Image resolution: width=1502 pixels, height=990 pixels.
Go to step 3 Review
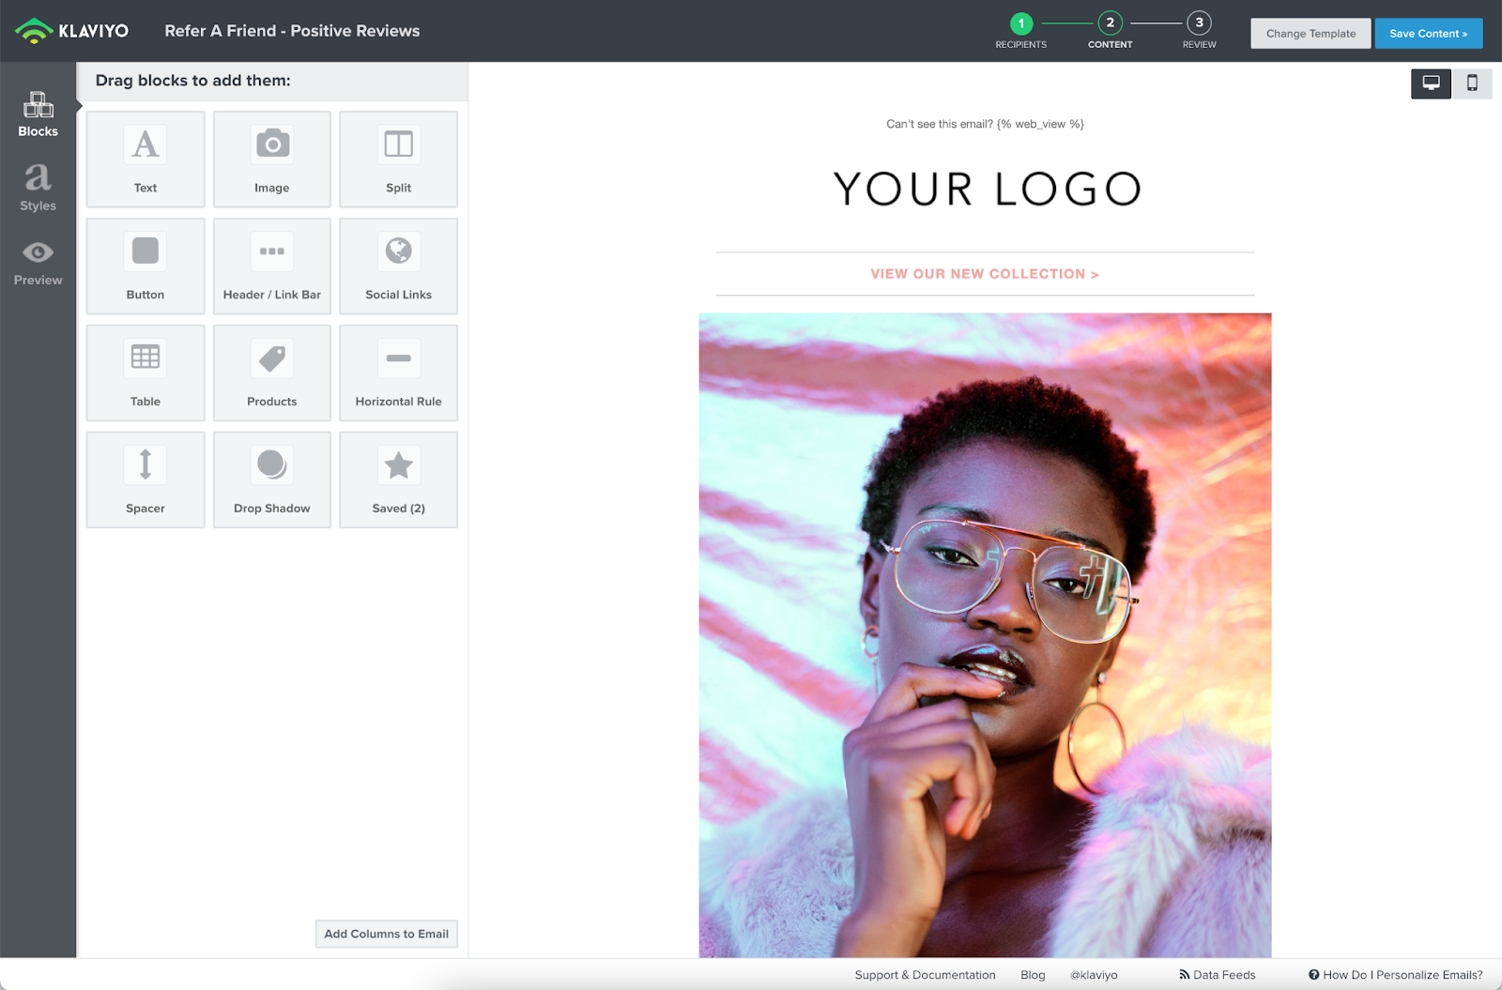[1200, 31]
